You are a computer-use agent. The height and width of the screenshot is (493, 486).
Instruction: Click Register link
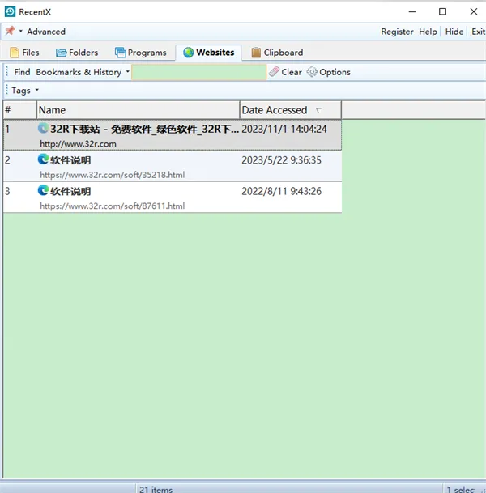(397, 32)
